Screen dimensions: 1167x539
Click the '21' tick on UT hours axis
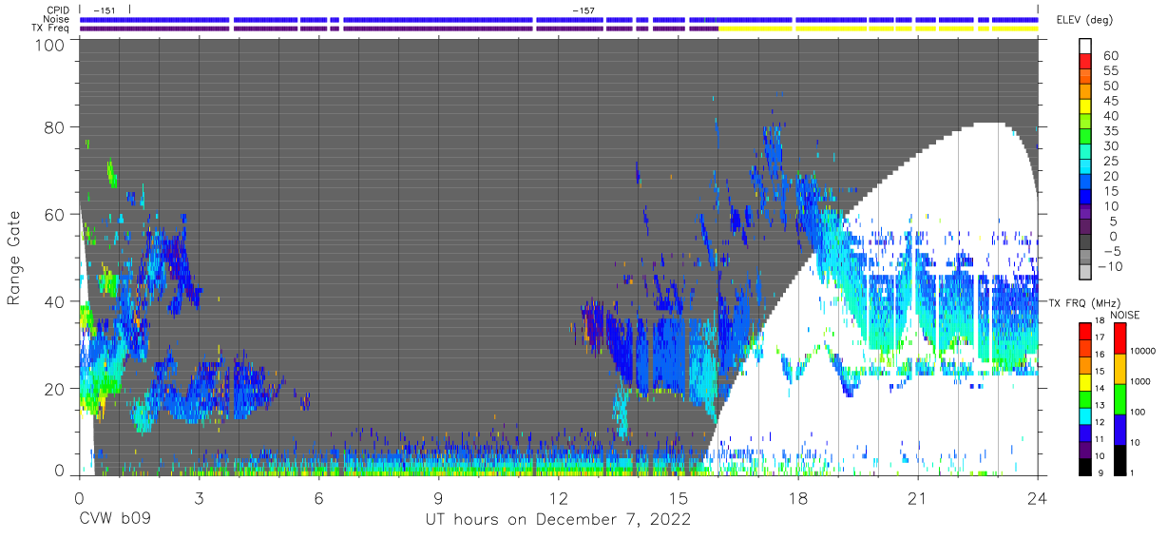[918, 498]
